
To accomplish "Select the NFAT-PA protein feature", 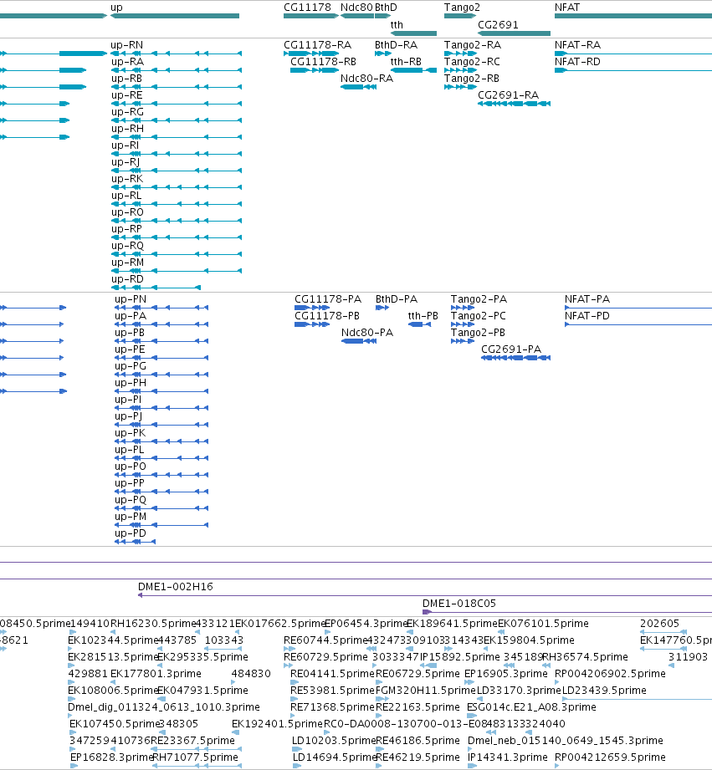I will (x=638, y=308).
